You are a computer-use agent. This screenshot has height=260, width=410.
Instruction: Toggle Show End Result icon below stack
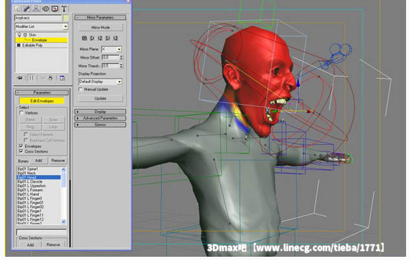click(x=31, y=77)
